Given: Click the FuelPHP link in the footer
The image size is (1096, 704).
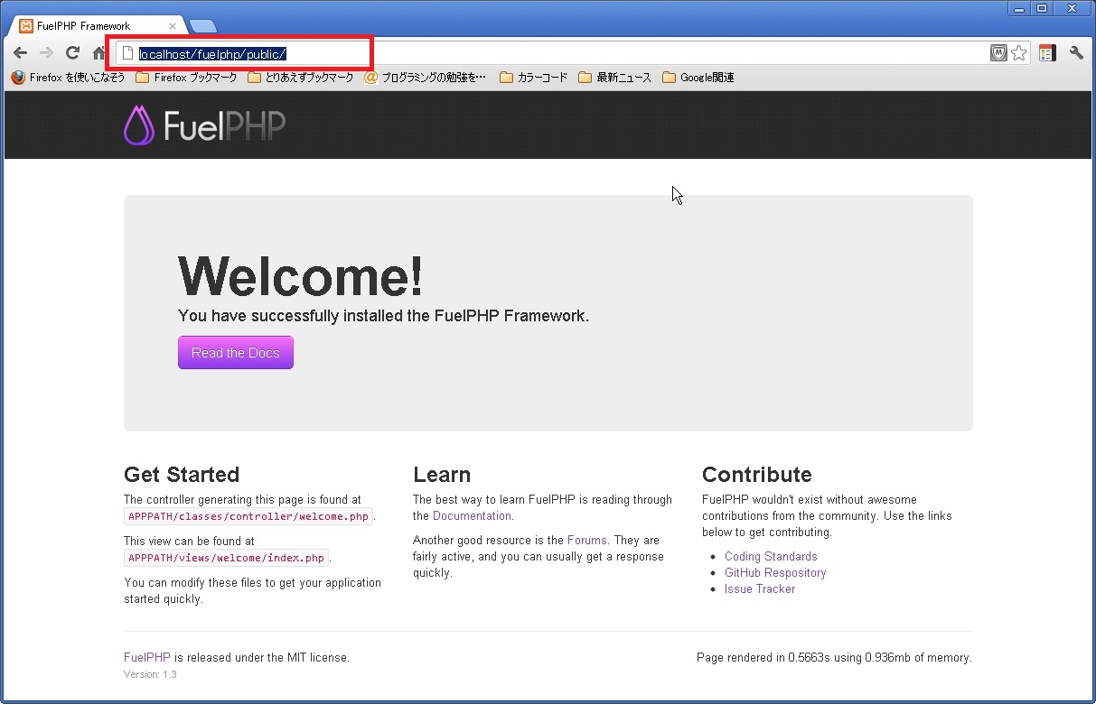Looking at the screenshot, I should 147,658.
